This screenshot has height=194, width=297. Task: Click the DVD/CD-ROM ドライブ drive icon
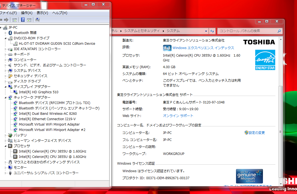point(10,38)
